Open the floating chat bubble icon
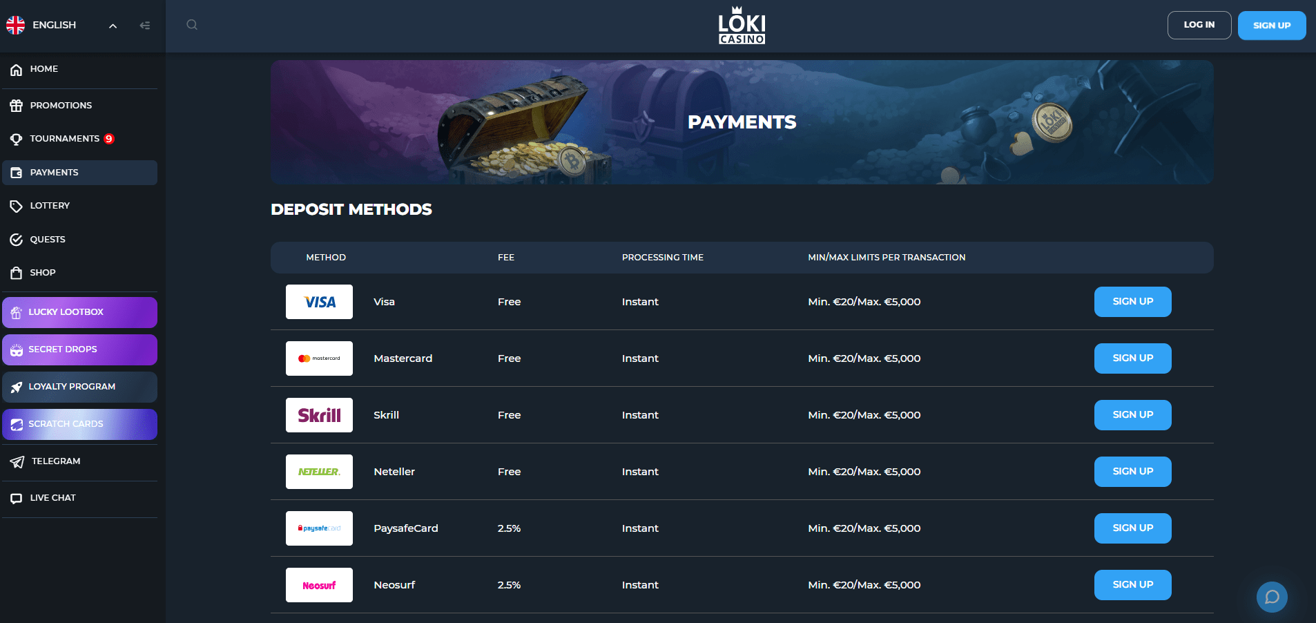The image size is (1316, 623). pos(1272,597)
